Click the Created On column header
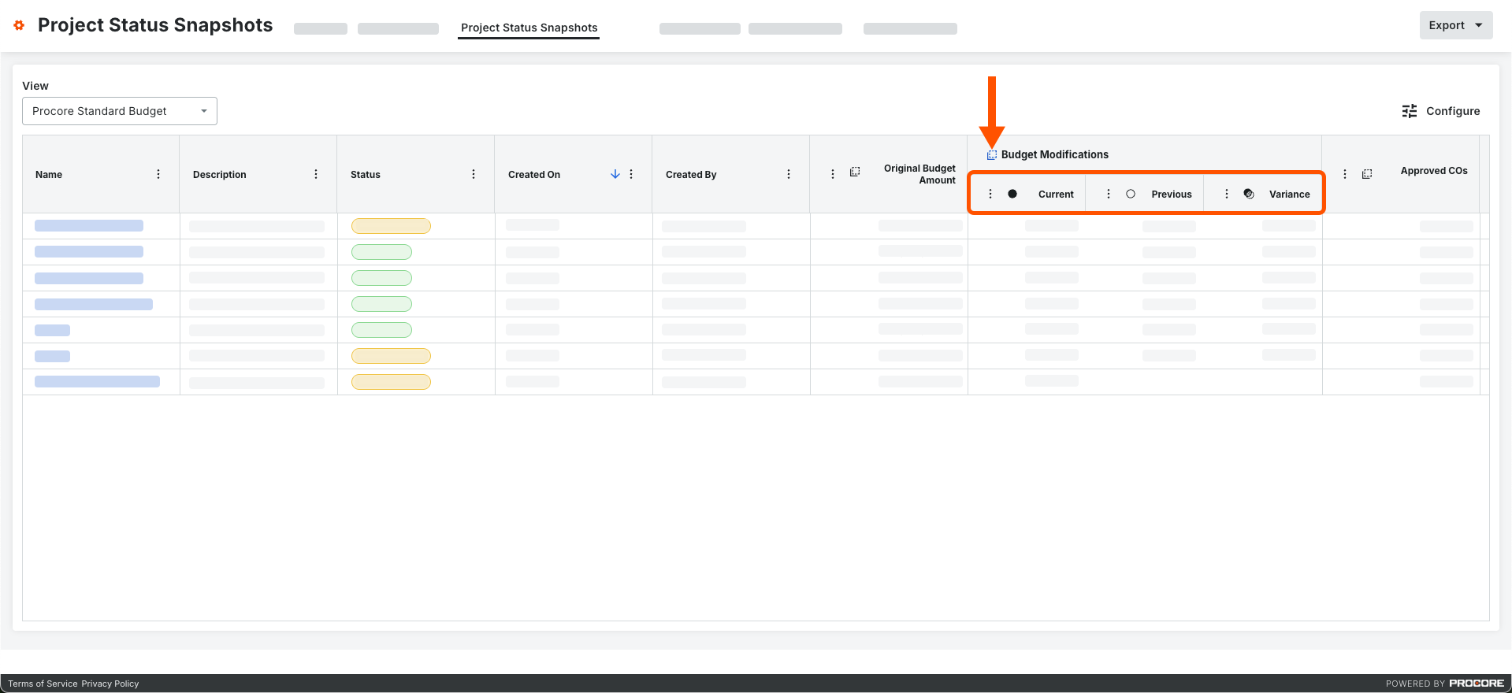The width and height of the screenshot is (1512, 693). (x=534, y=175)
